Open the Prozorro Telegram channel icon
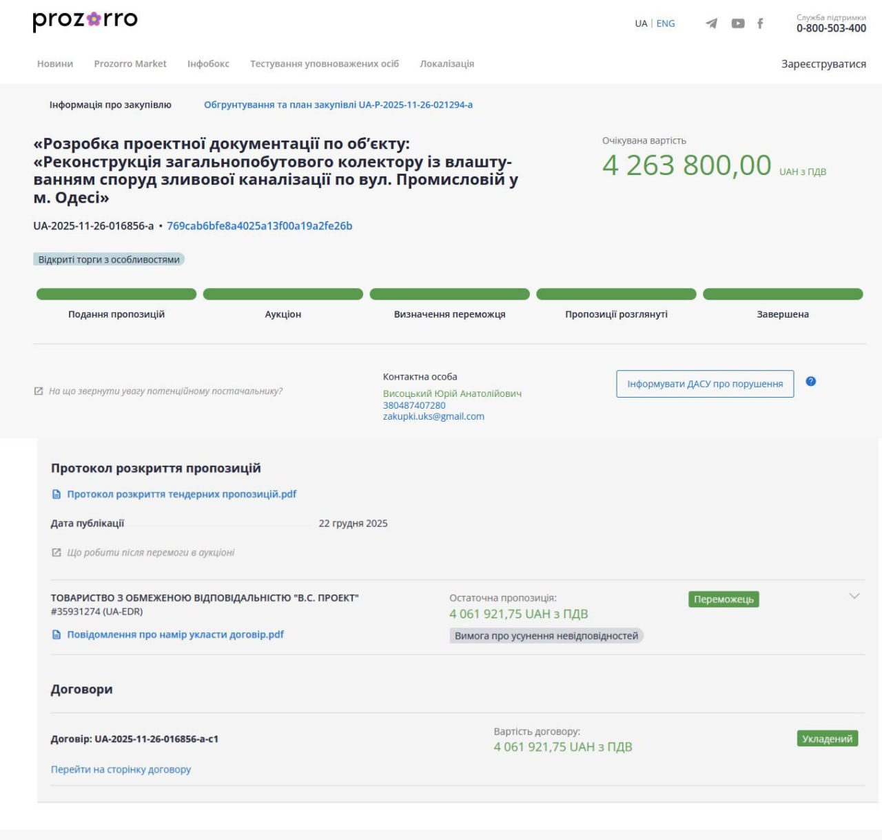 [712, 23]
